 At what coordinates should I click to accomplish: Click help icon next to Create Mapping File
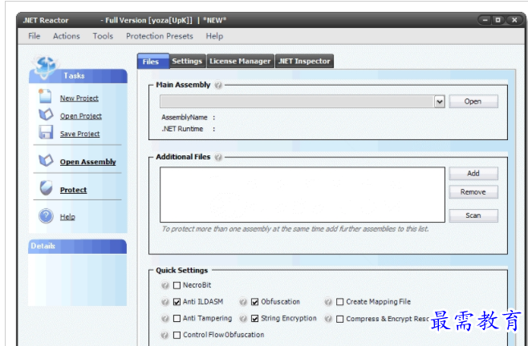pos(328,302)
